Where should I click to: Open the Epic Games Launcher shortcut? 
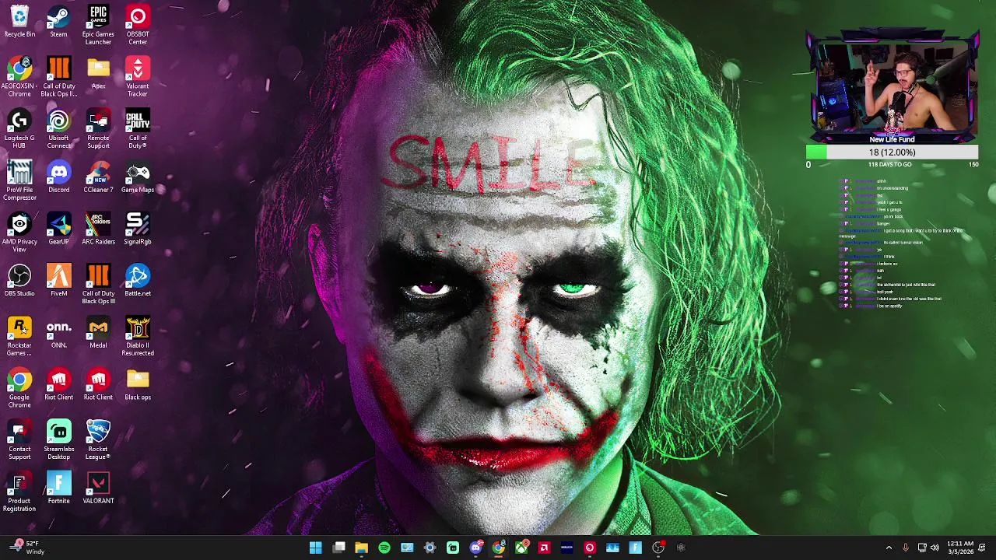click(98, 26)
